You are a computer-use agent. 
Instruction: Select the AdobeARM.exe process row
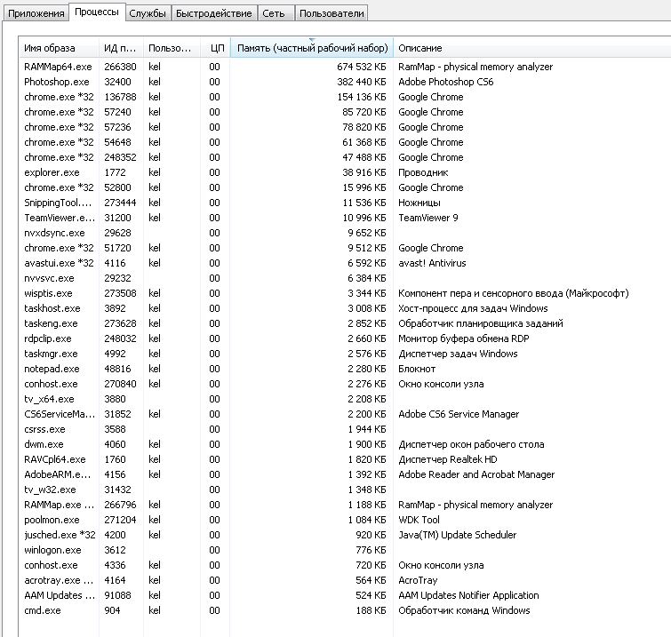click(345, 474)
